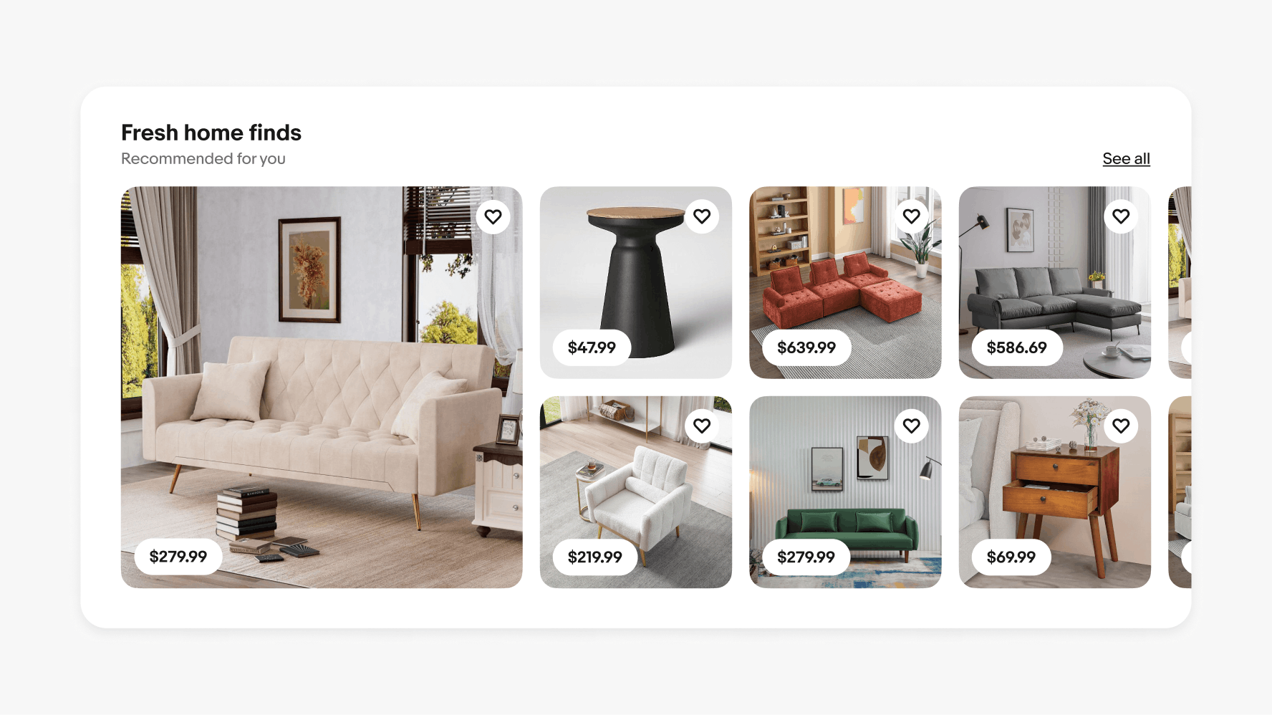The height and width of the screenshot is (715, 1272).
Task: View the black pedestal side table photo
Action: (x=636, y=282)
